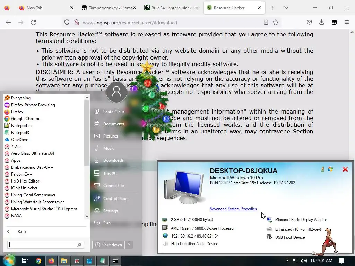Open a new browser tab with plus button
Image resolution: width=355 pixels, height=266 pixels.
tap(272, 8)
